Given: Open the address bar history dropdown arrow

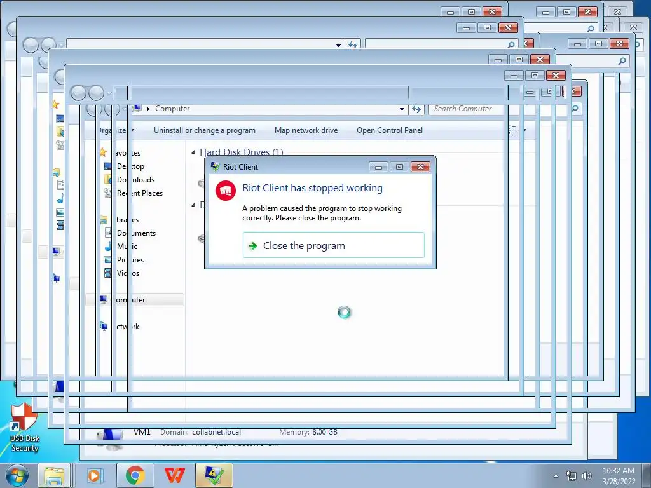Looking at the screenshot, I should (x=402, y=109).
